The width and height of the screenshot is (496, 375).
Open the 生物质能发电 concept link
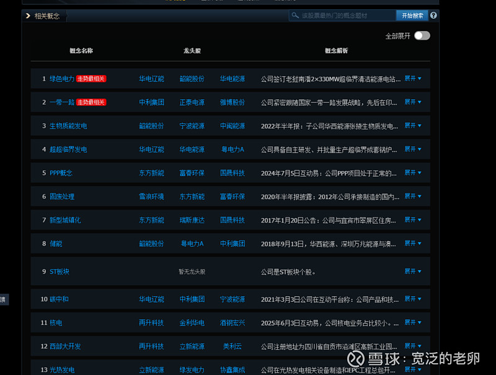coord(68,126)
